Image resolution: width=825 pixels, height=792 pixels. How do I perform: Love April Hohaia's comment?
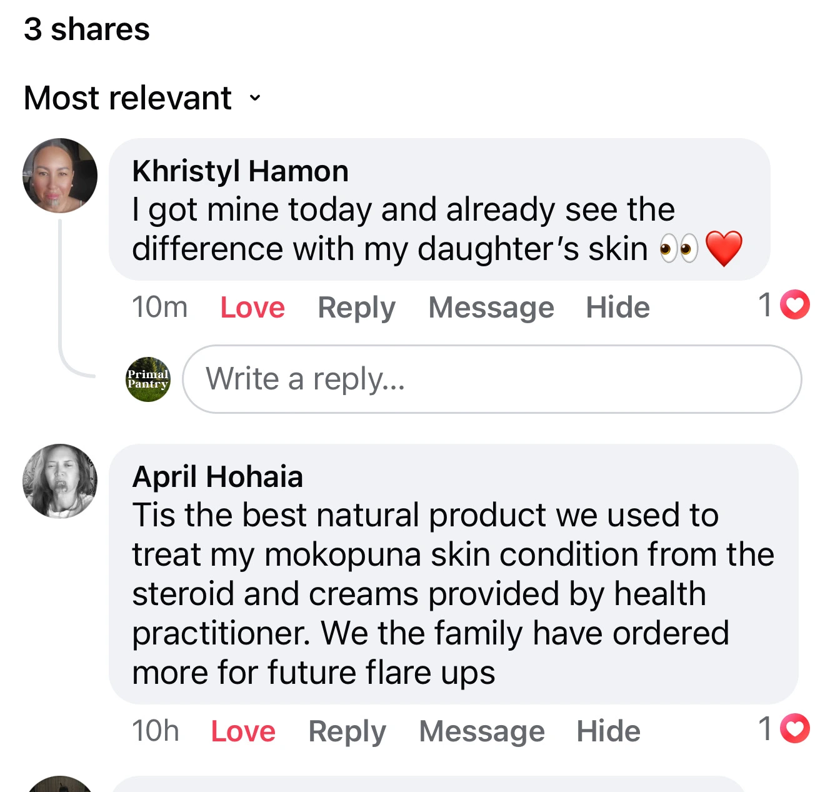click(242, 731)
